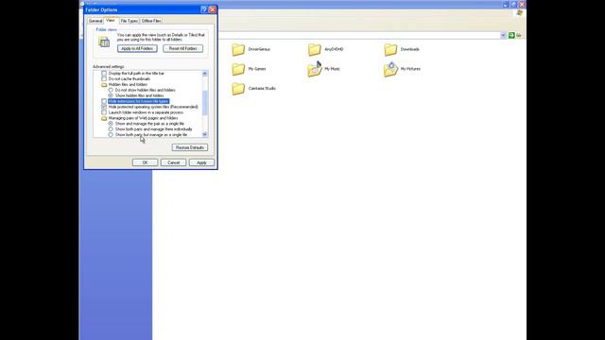
Task: Open the Downloads folder icon
Action: point(390,49)
